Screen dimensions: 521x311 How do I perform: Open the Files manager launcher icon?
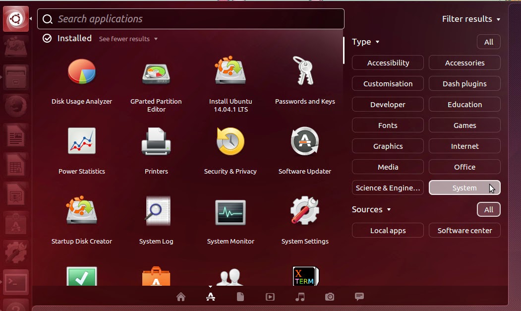point(16,77)
